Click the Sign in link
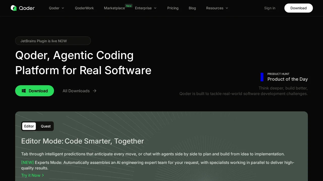323x181 pixels. [x=270, y=8]
